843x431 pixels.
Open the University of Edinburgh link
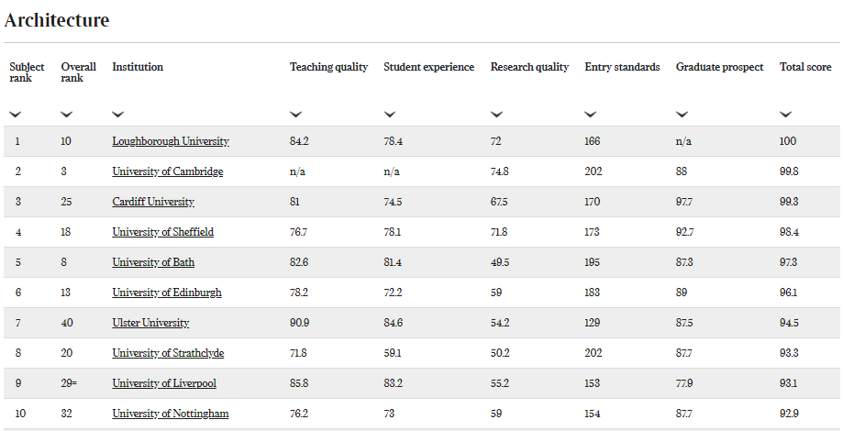(167, 293)
